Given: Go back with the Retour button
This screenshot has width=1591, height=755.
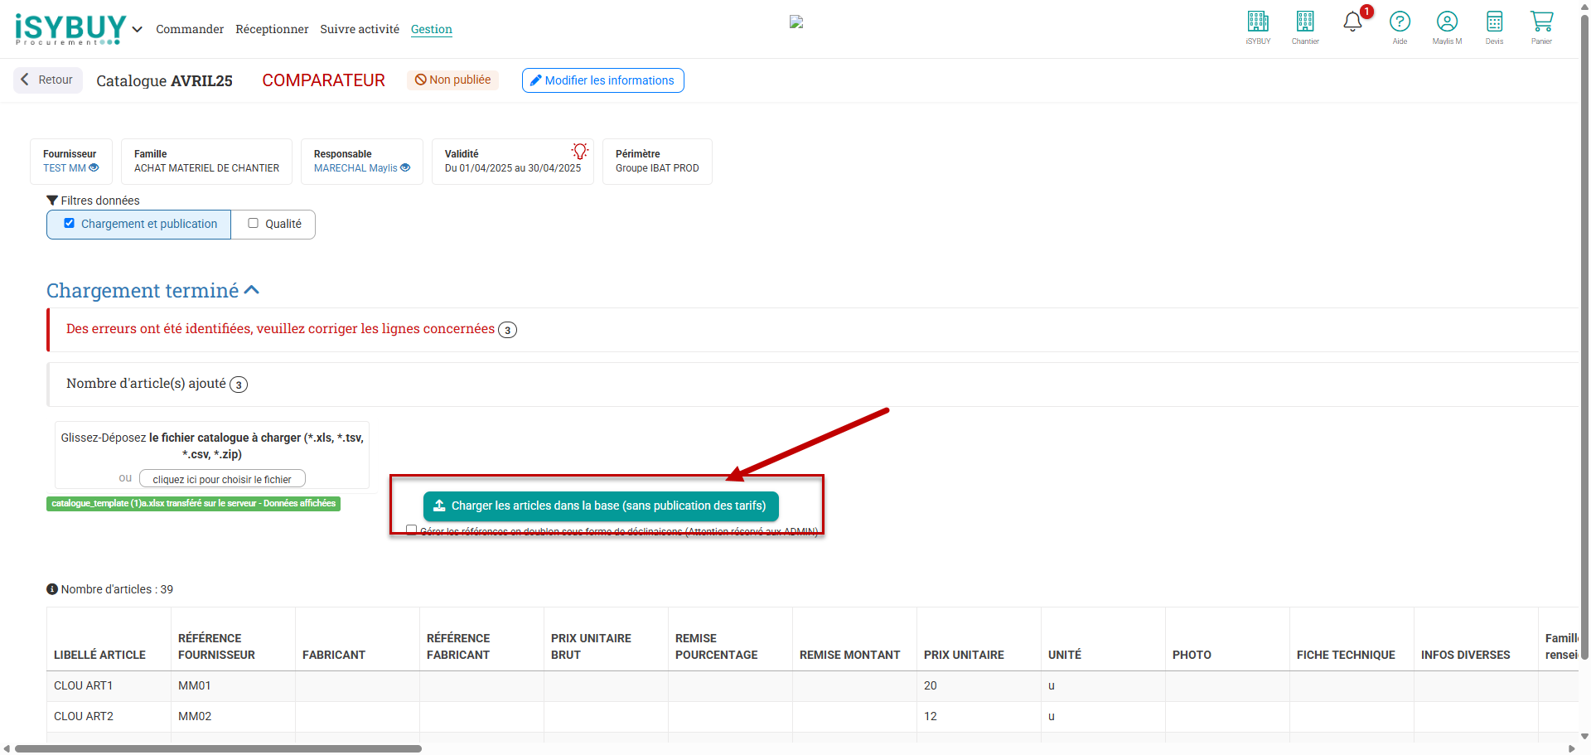Looking at the screenshot, I should (x=48, y=80).
